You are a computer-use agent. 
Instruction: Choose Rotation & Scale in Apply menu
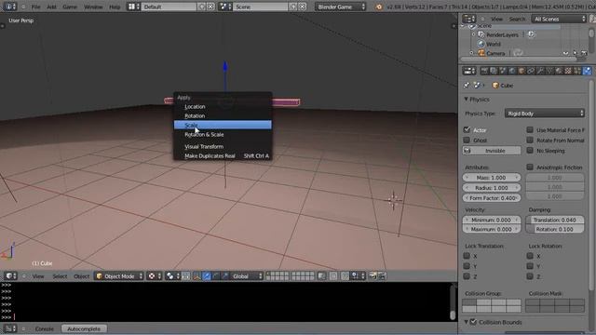223,134
